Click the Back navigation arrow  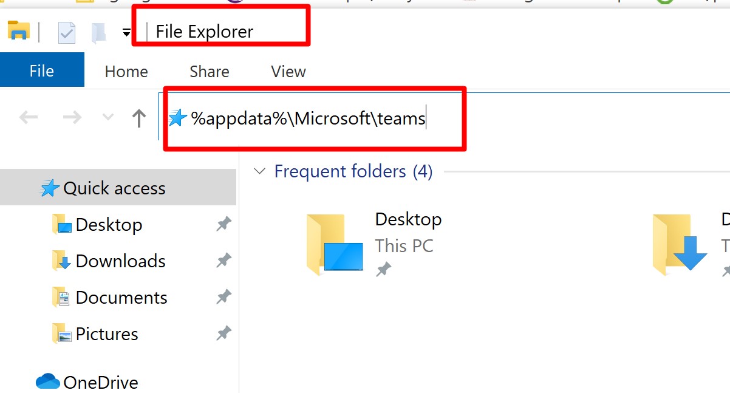point(29,118)
